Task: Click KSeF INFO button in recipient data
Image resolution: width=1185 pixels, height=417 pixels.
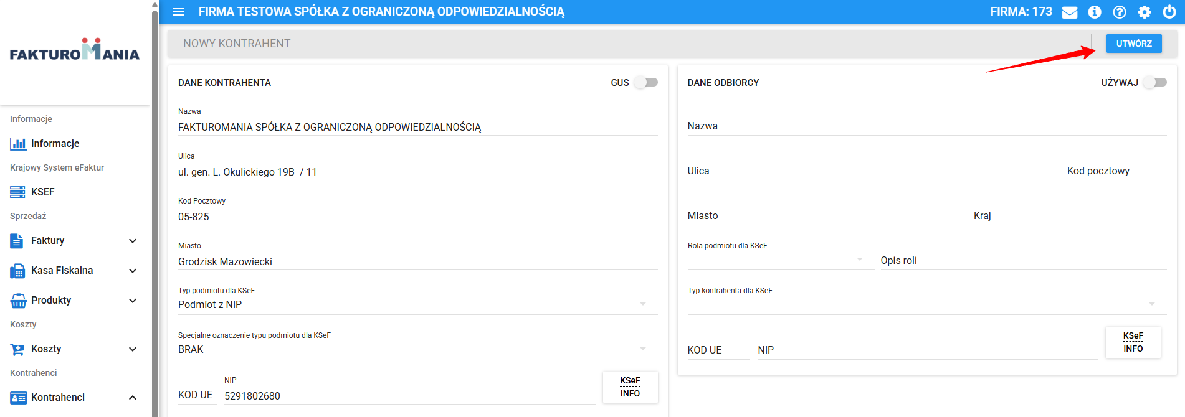Action: [1133, 342]
